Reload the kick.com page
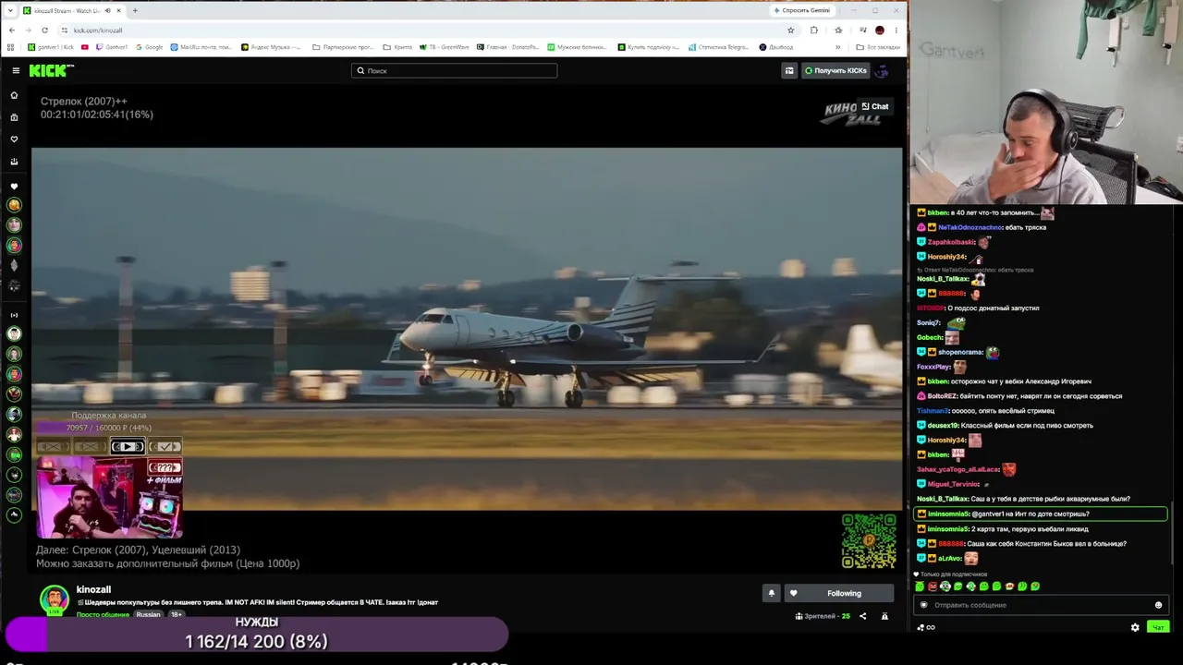1183x665 pixels. pos(44,30)
